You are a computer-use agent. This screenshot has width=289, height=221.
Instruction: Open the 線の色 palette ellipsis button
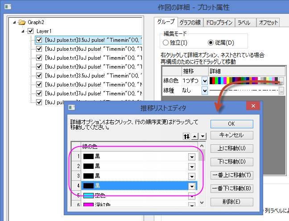tap(281, 81)
